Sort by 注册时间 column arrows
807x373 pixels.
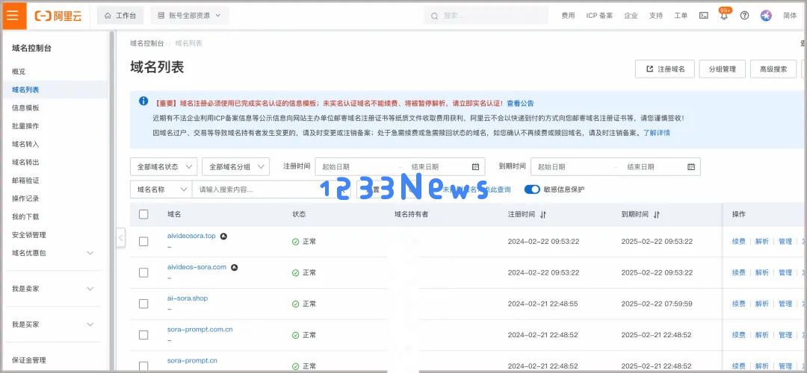(543, 214)
